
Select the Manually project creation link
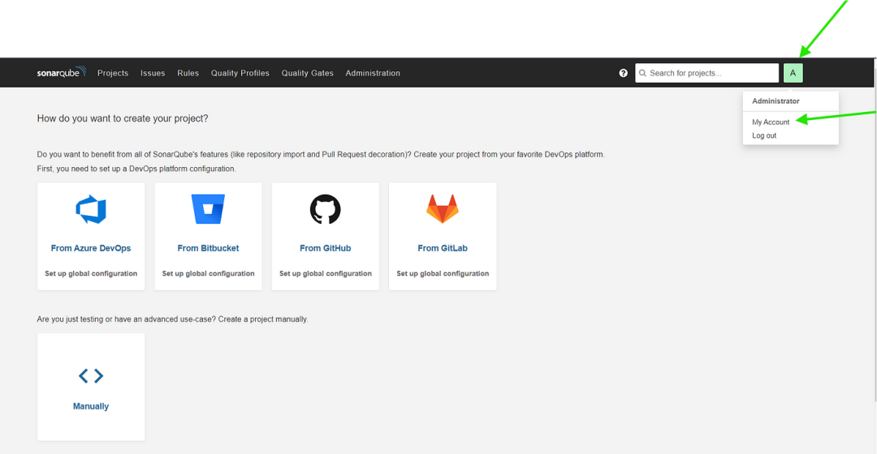pos(91,406)
